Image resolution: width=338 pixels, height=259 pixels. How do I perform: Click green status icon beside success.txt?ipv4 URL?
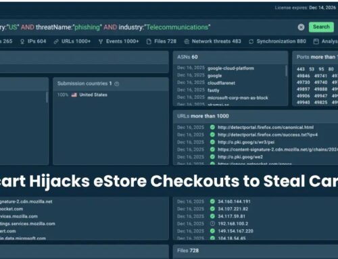point(212,135)
